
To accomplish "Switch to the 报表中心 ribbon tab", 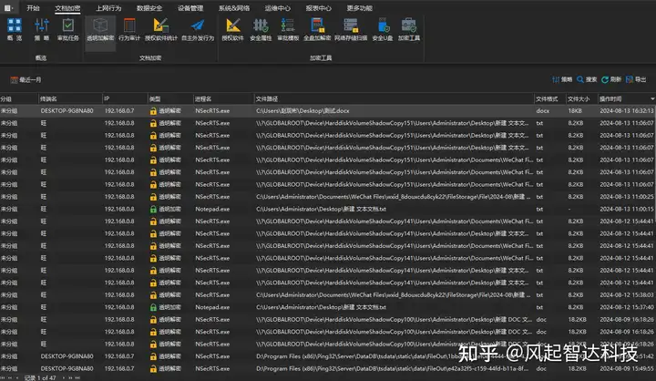I will click(x=318, y=8).
